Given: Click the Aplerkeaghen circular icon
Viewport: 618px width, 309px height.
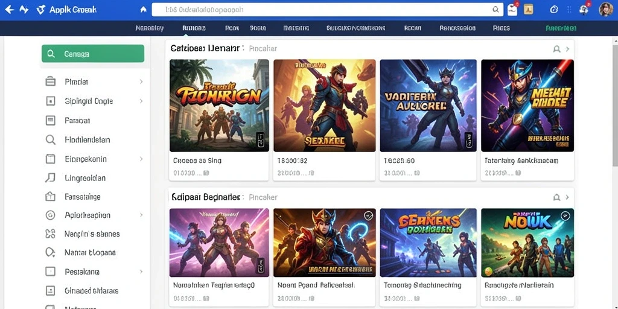Looking at the screenshot, I should tap(51, 215).
